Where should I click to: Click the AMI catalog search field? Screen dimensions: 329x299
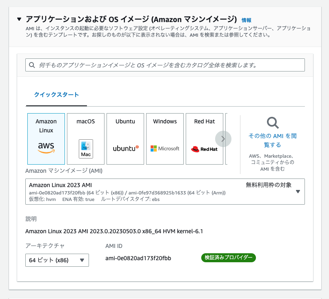(165, 65)
